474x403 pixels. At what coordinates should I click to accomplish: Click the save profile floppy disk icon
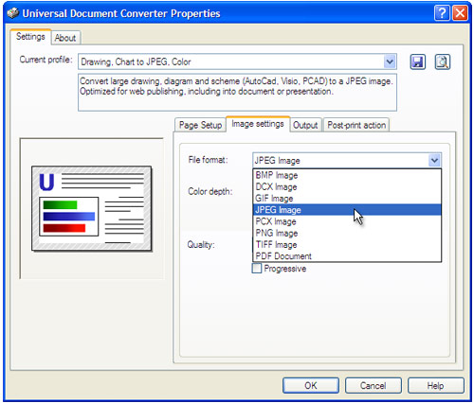418,61
